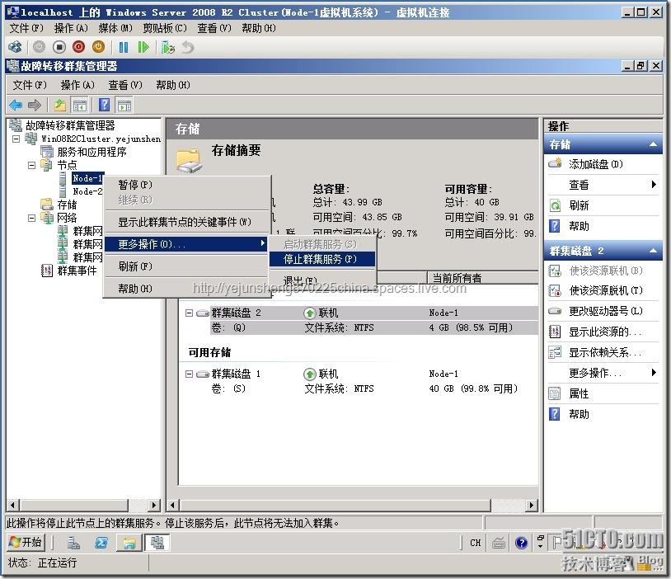Click Show/Hide console tree icon
Viewport: 671px width, 579px height.
click(x=80, y=105)
